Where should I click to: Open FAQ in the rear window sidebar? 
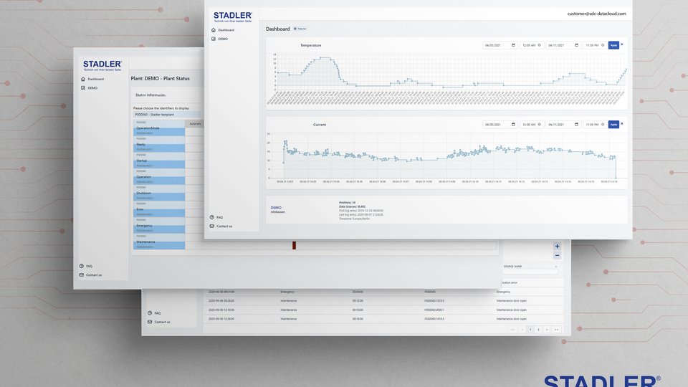[158, 313]
